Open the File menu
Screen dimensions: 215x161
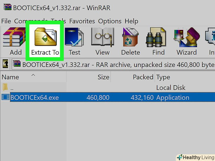pos(6,21)
